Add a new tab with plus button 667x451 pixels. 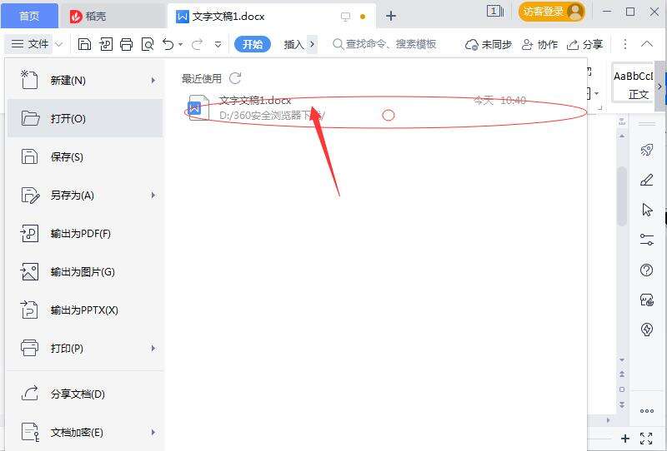390,16
